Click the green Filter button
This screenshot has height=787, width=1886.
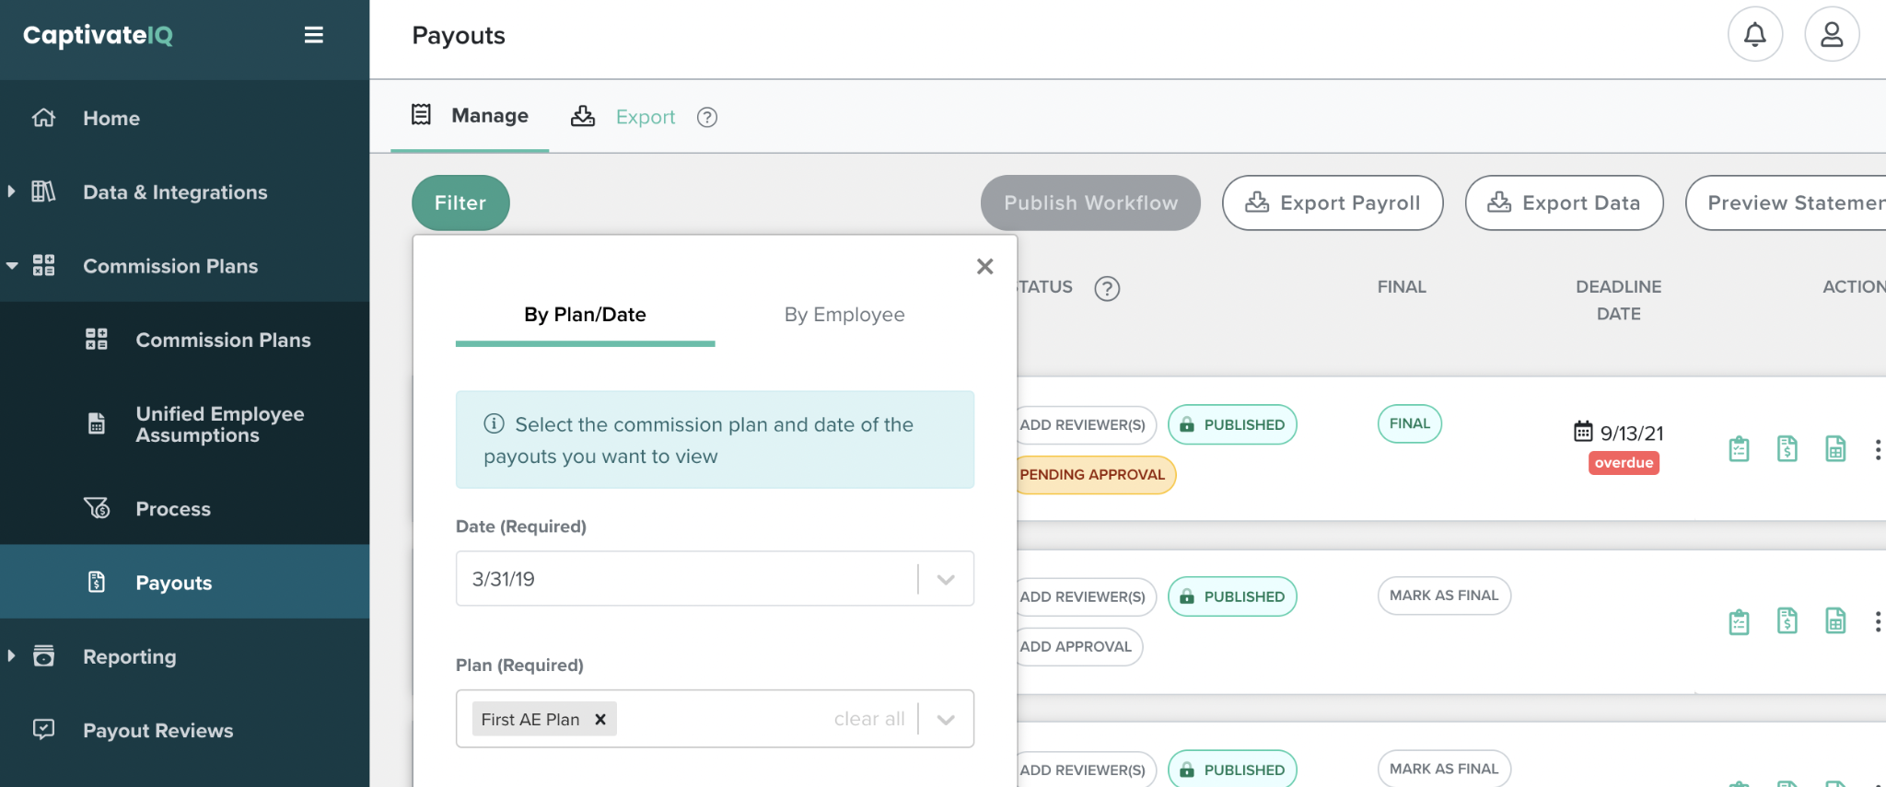[460, 203]
